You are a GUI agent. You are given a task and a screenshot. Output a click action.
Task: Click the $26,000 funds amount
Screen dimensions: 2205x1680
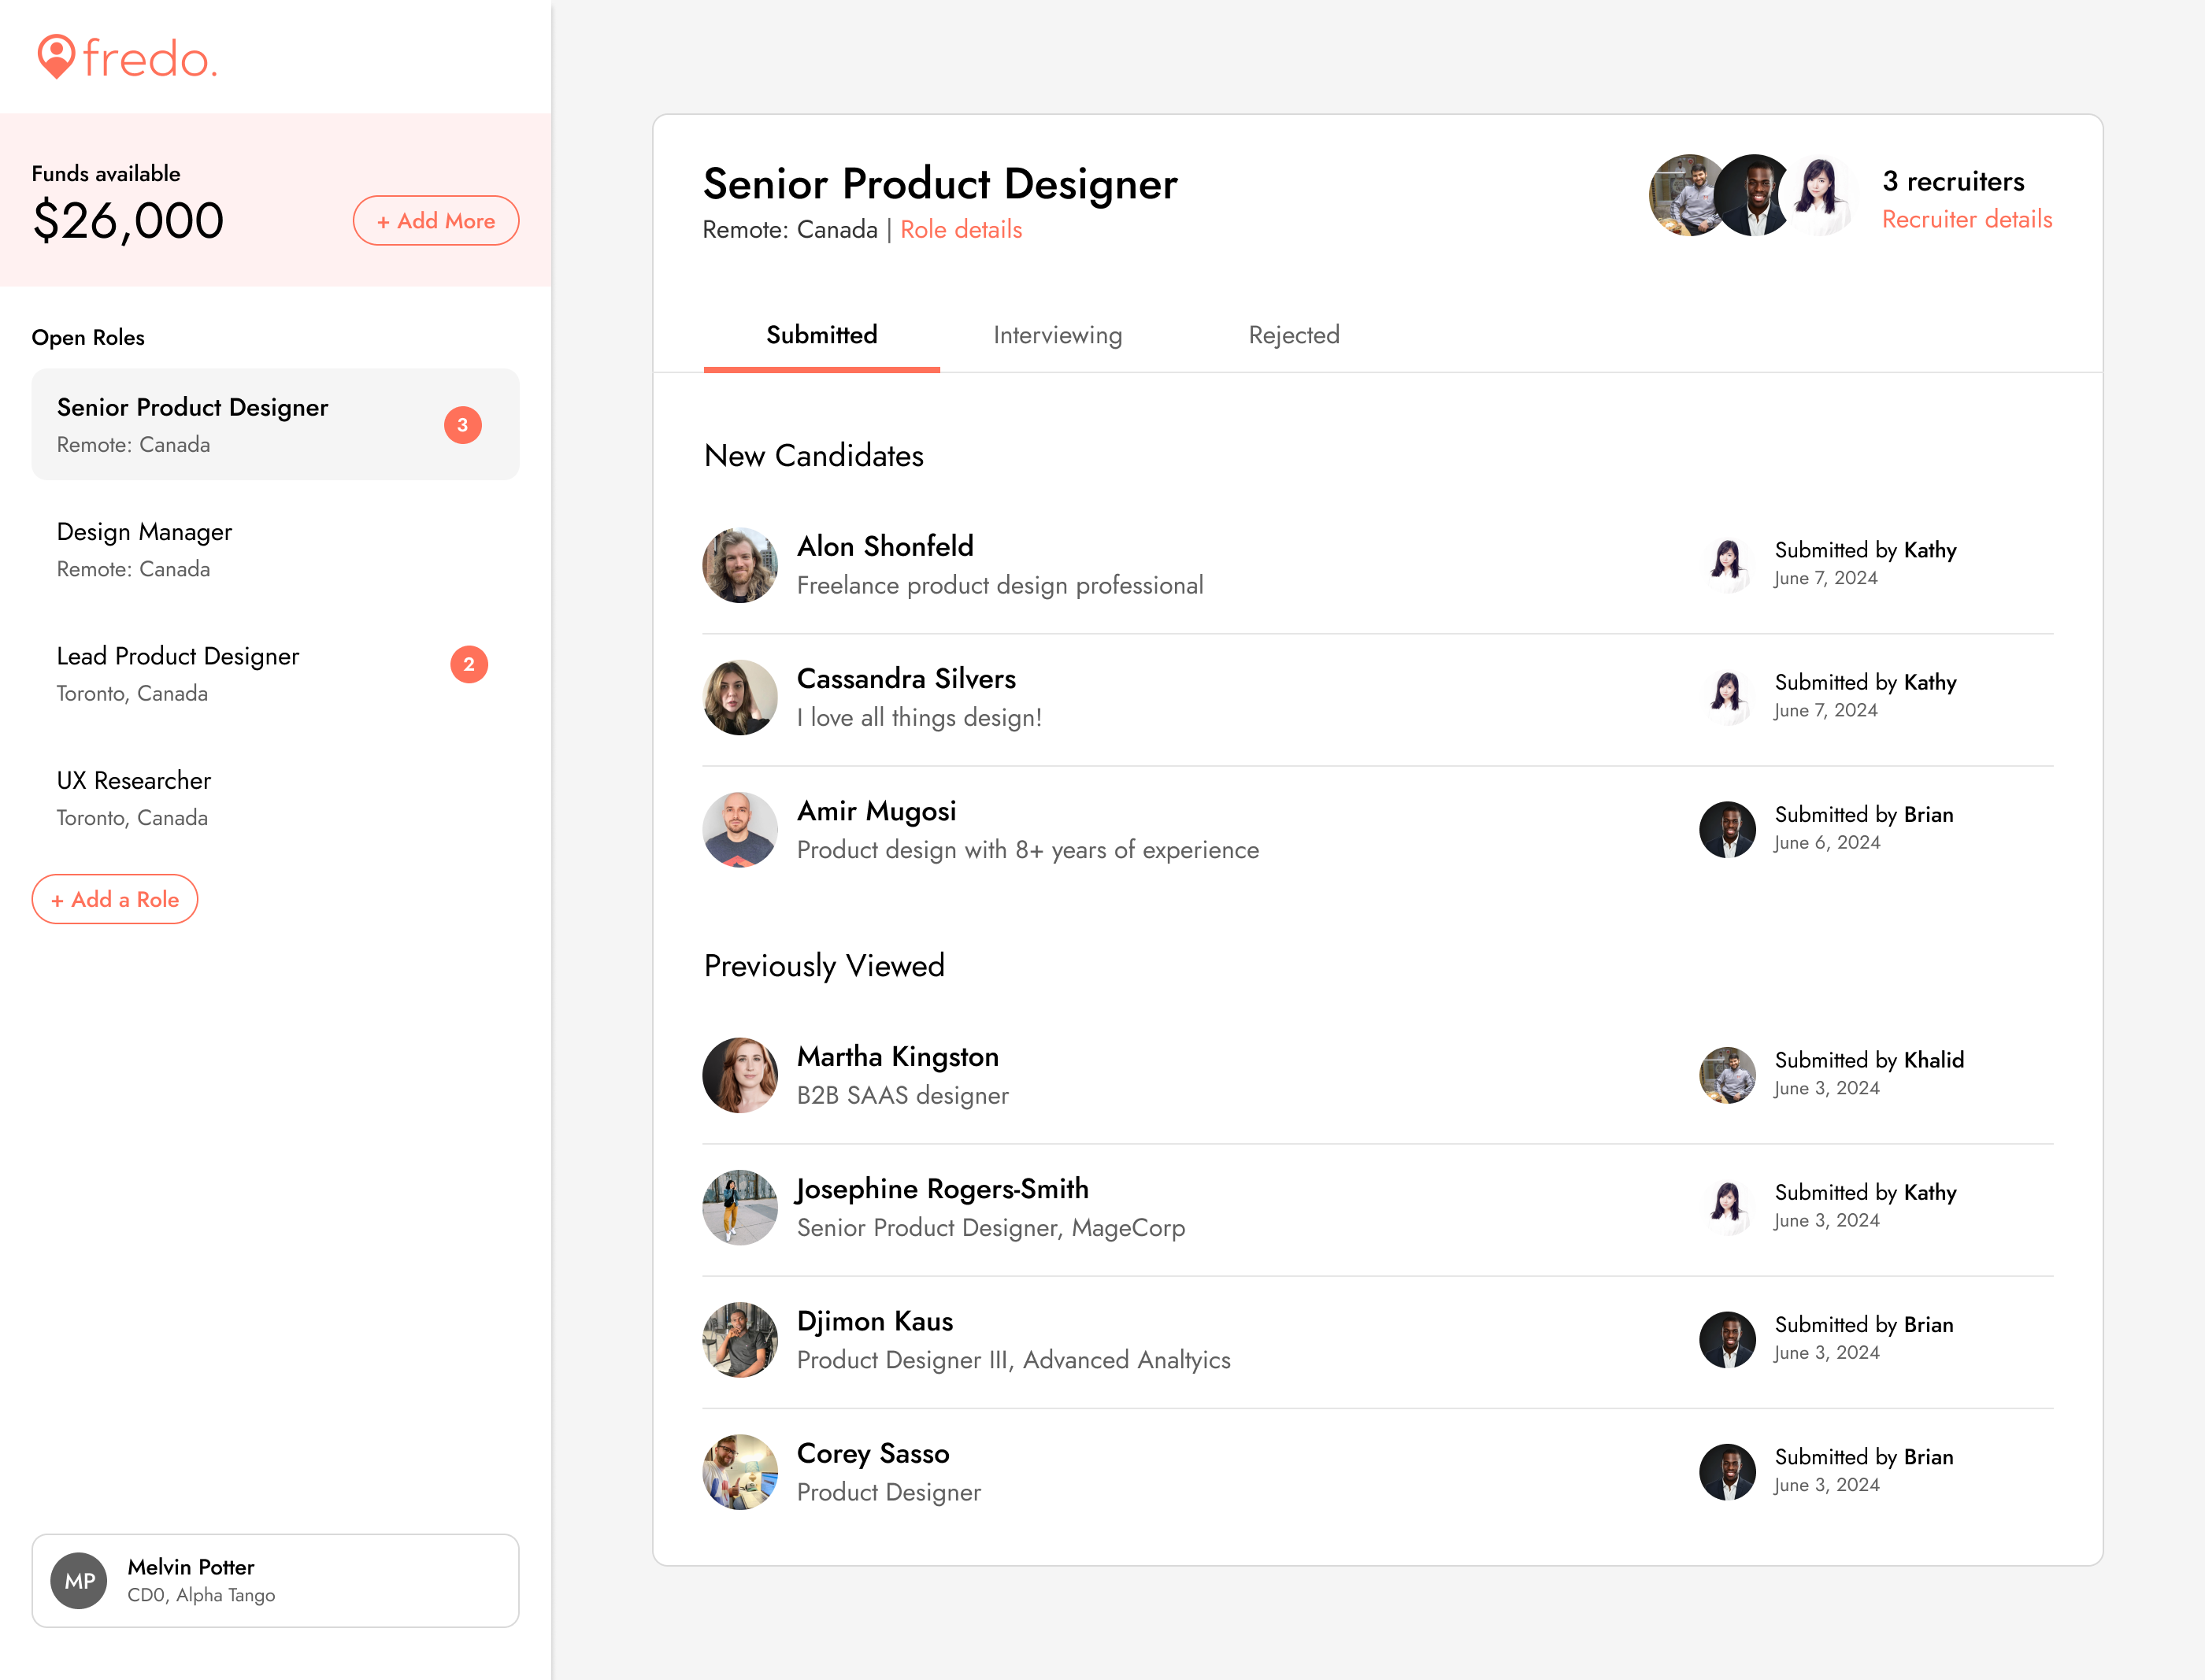click(128, 221)
